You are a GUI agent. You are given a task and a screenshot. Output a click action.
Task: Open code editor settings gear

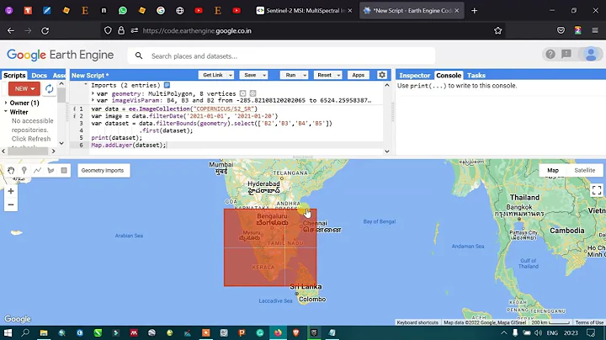(x=382, y=75)
